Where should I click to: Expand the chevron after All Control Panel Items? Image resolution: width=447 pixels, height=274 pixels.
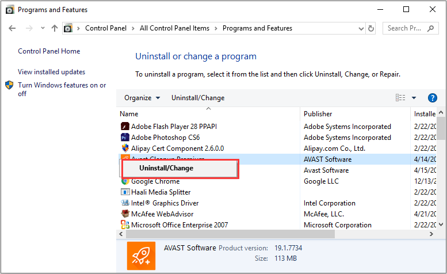216,28
